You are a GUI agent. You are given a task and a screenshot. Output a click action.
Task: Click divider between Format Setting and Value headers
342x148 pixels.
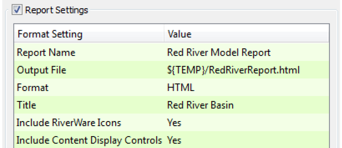click(164, 34)
